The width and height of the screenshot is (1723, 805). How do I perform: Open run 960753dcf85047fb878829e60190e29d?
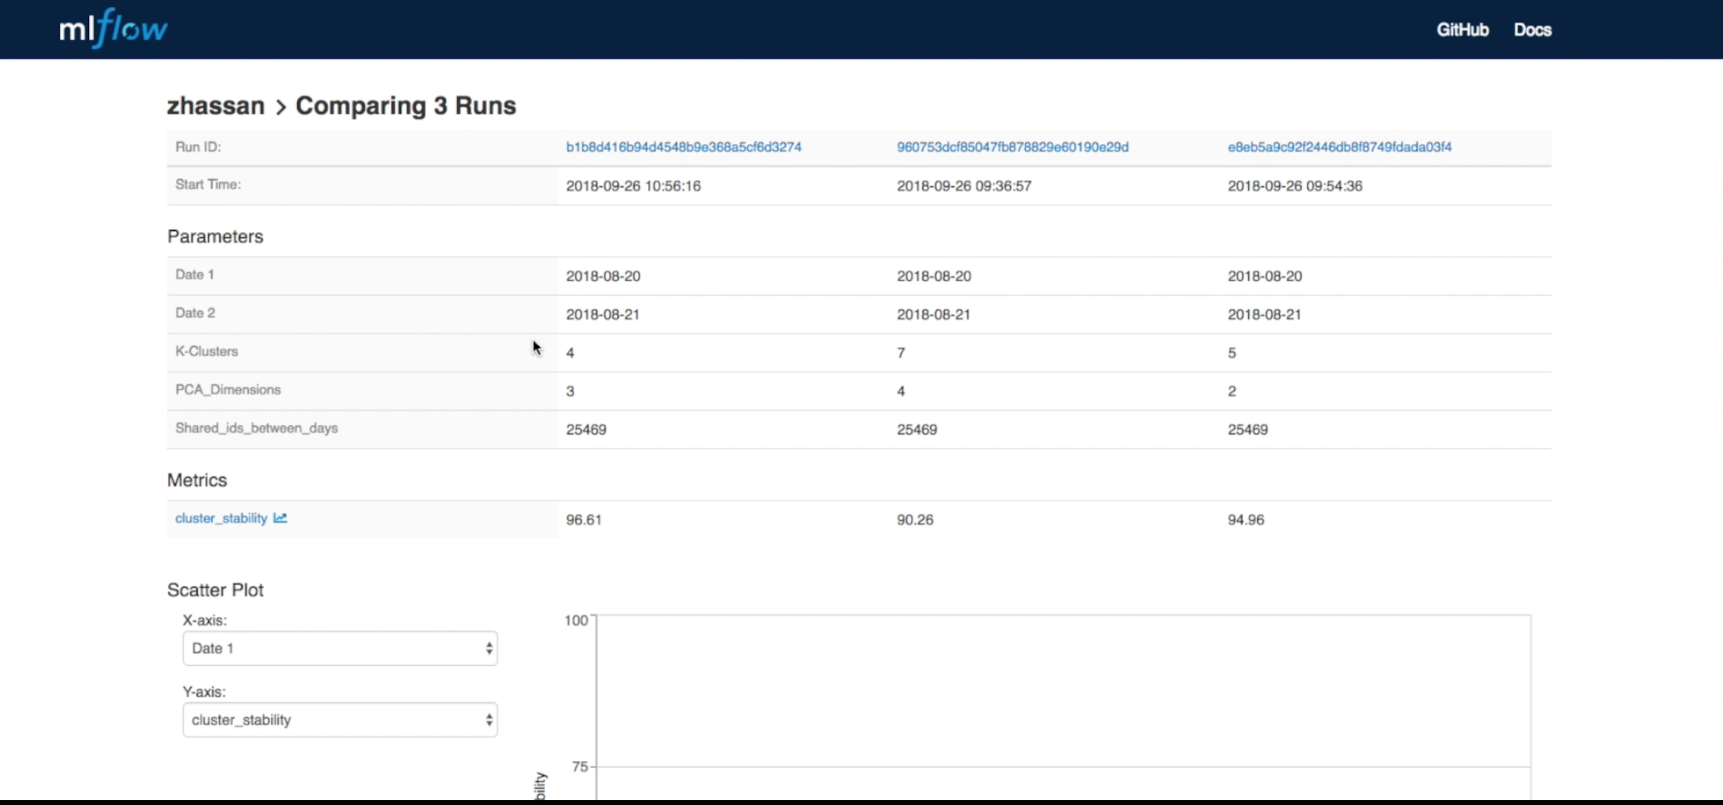click(x=1012, y=147)
